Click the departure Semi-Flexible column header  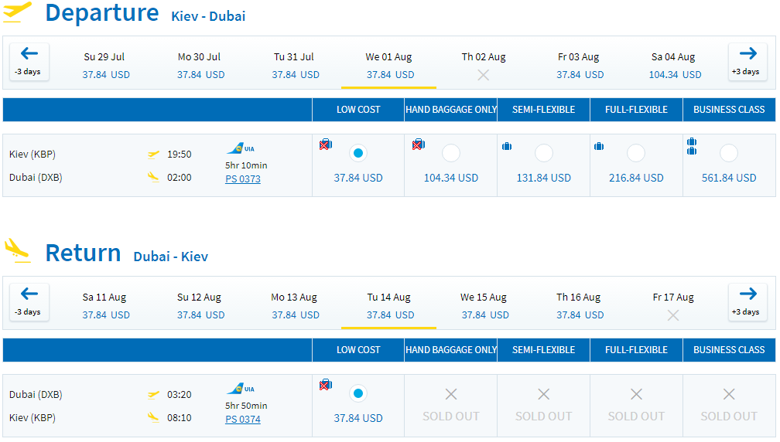(543, 109)
